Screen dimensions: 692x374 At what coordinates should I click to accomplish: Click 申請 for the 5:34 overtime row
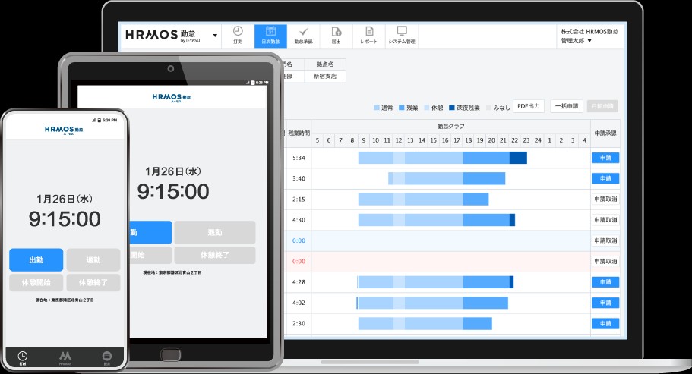605,158
